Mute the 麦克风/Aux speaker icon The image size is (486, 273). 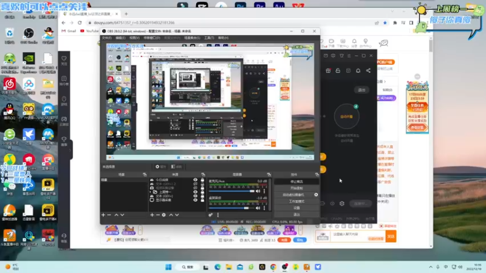(x=258, y=191)
